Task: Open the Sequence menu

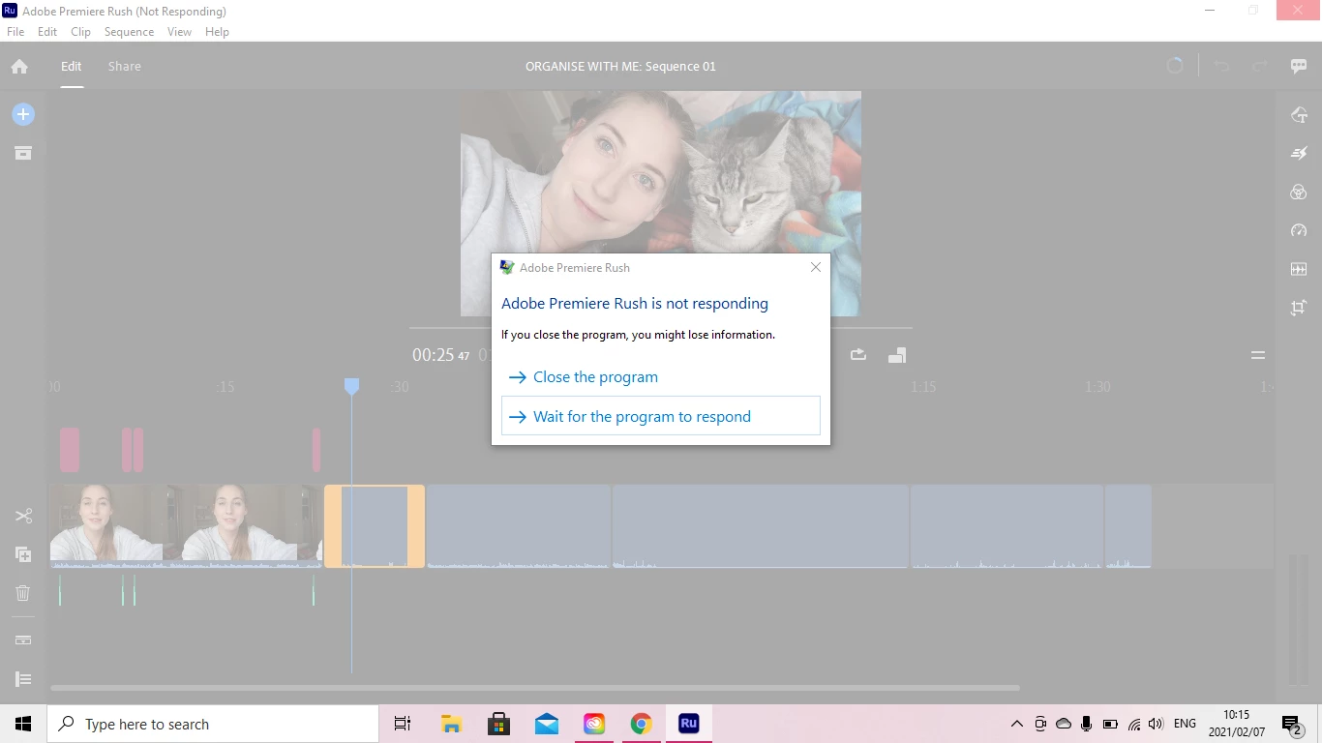Action: point(129,32)
